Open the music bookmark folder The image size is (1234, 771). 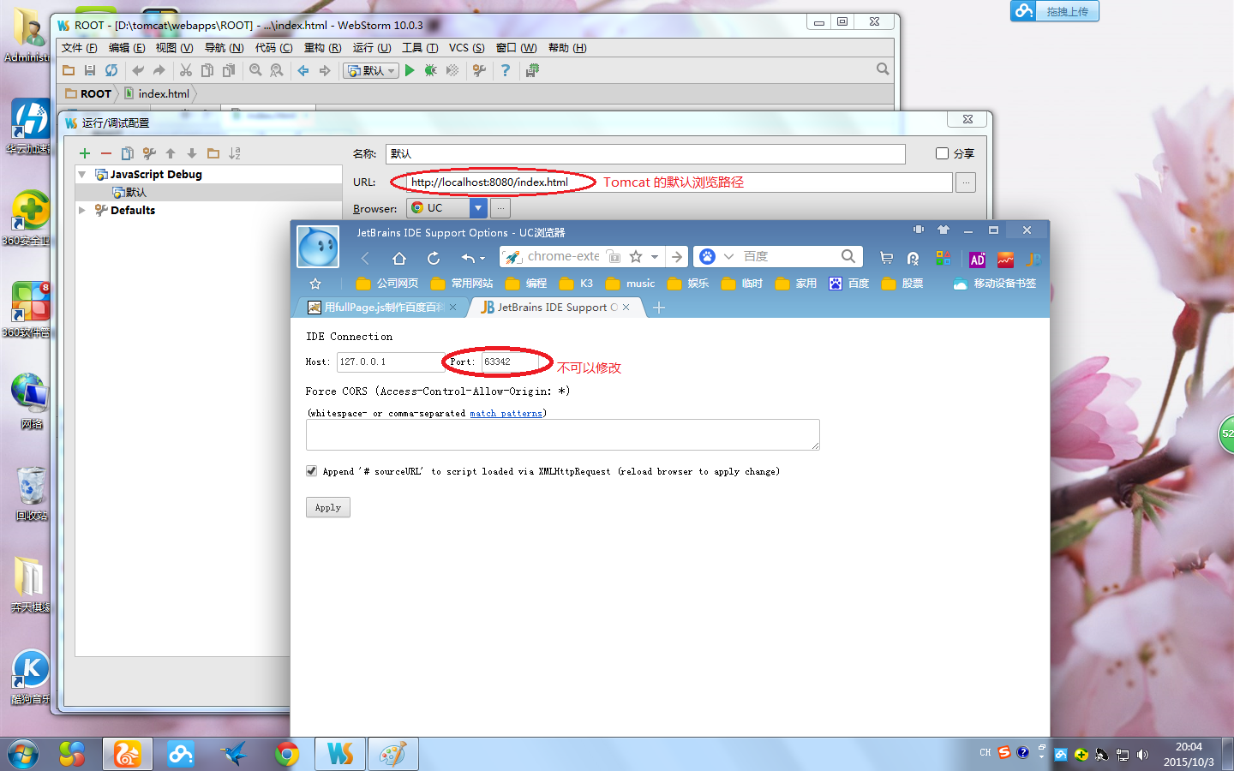630,284
